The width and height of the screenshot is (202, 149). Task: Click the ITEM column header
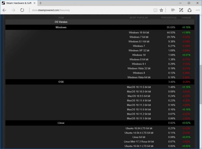coord(61,18)
